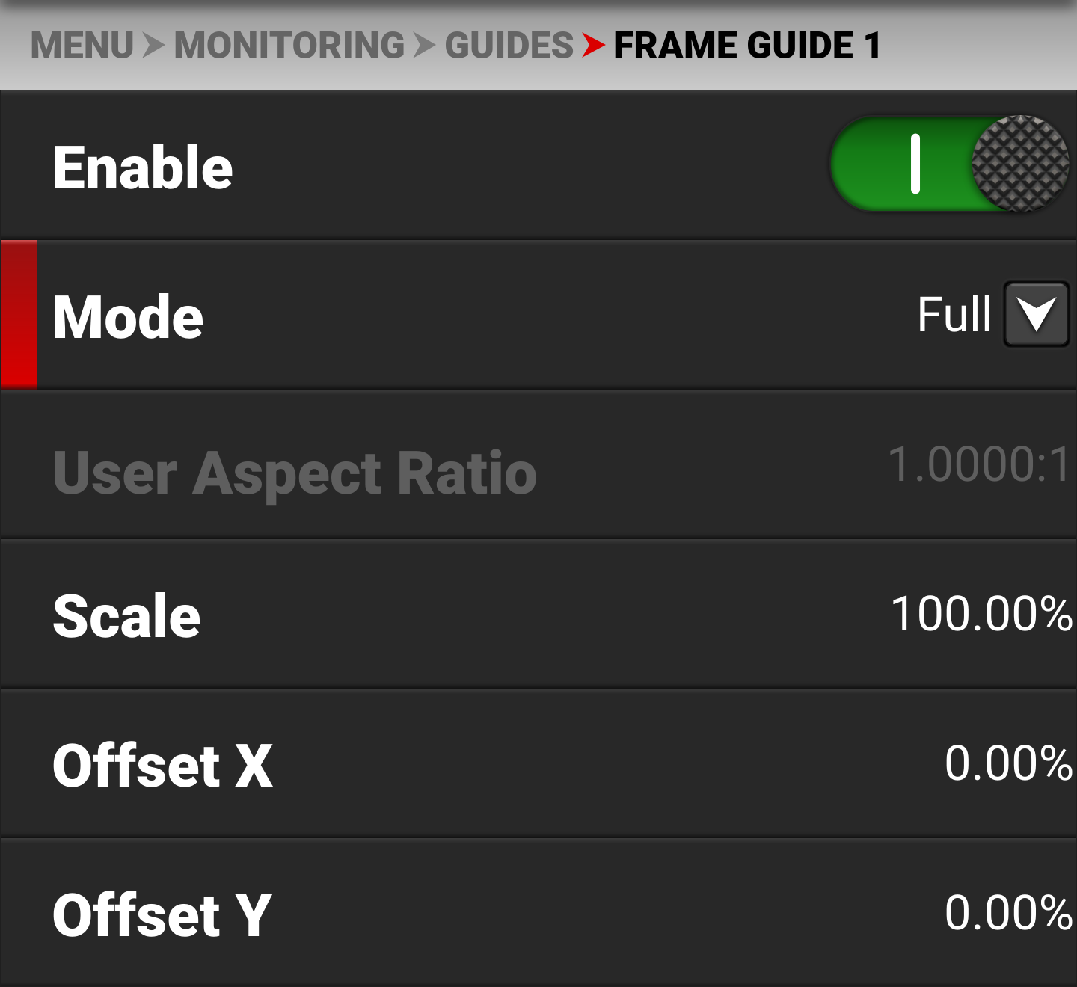The image size is (1077, 987).
Task: Open the Mode dropdown arrow
Action: click(1036, 314)
